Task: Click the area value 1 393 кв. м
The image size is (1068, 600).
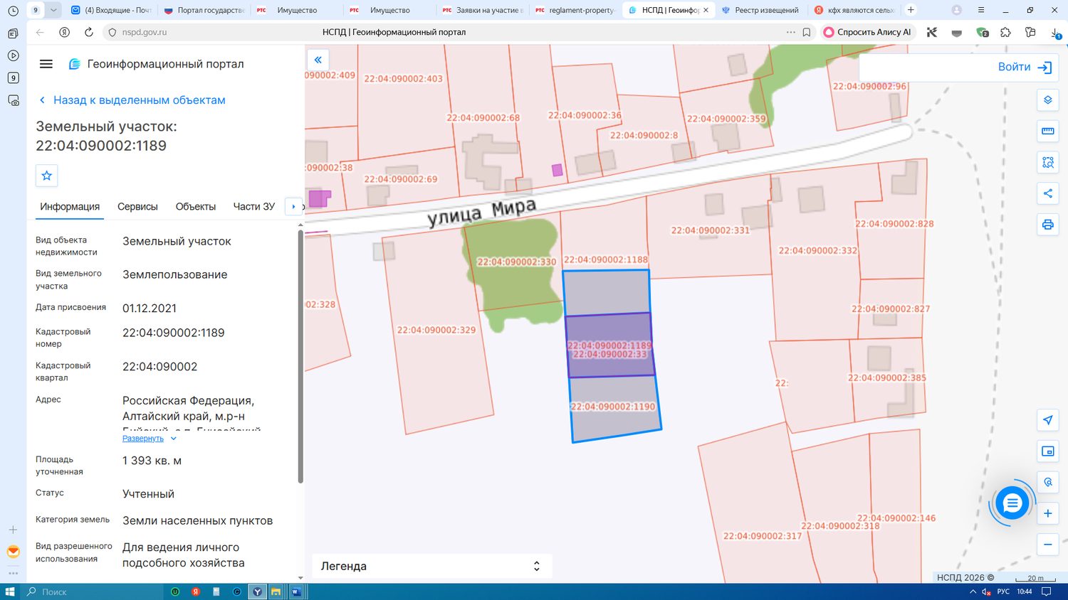Action: click(152, 461)
